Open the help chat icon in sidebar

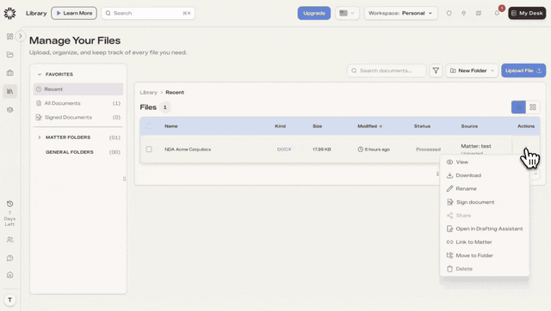pyautogui.click(x=9, y=258)
